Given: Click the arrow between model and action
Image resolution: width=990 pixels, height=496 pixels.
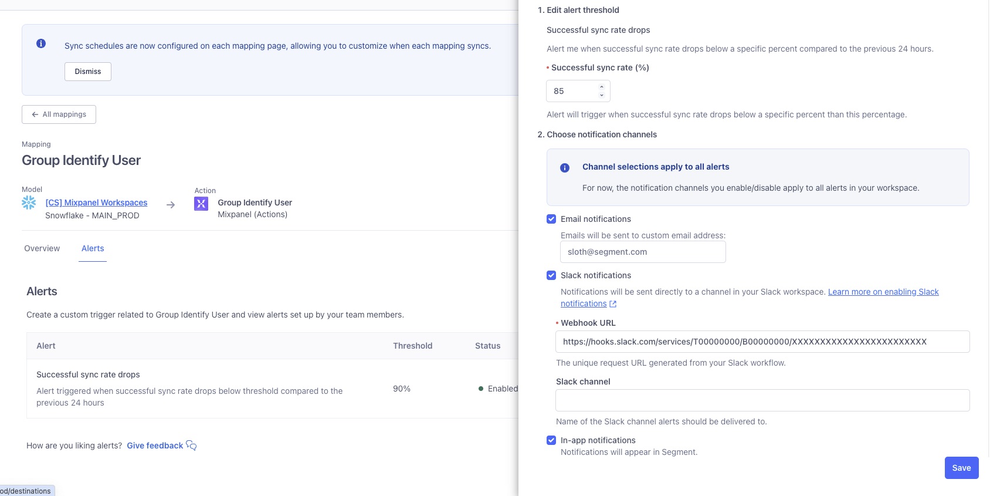Looking at the screenshot, I should 171,205.
